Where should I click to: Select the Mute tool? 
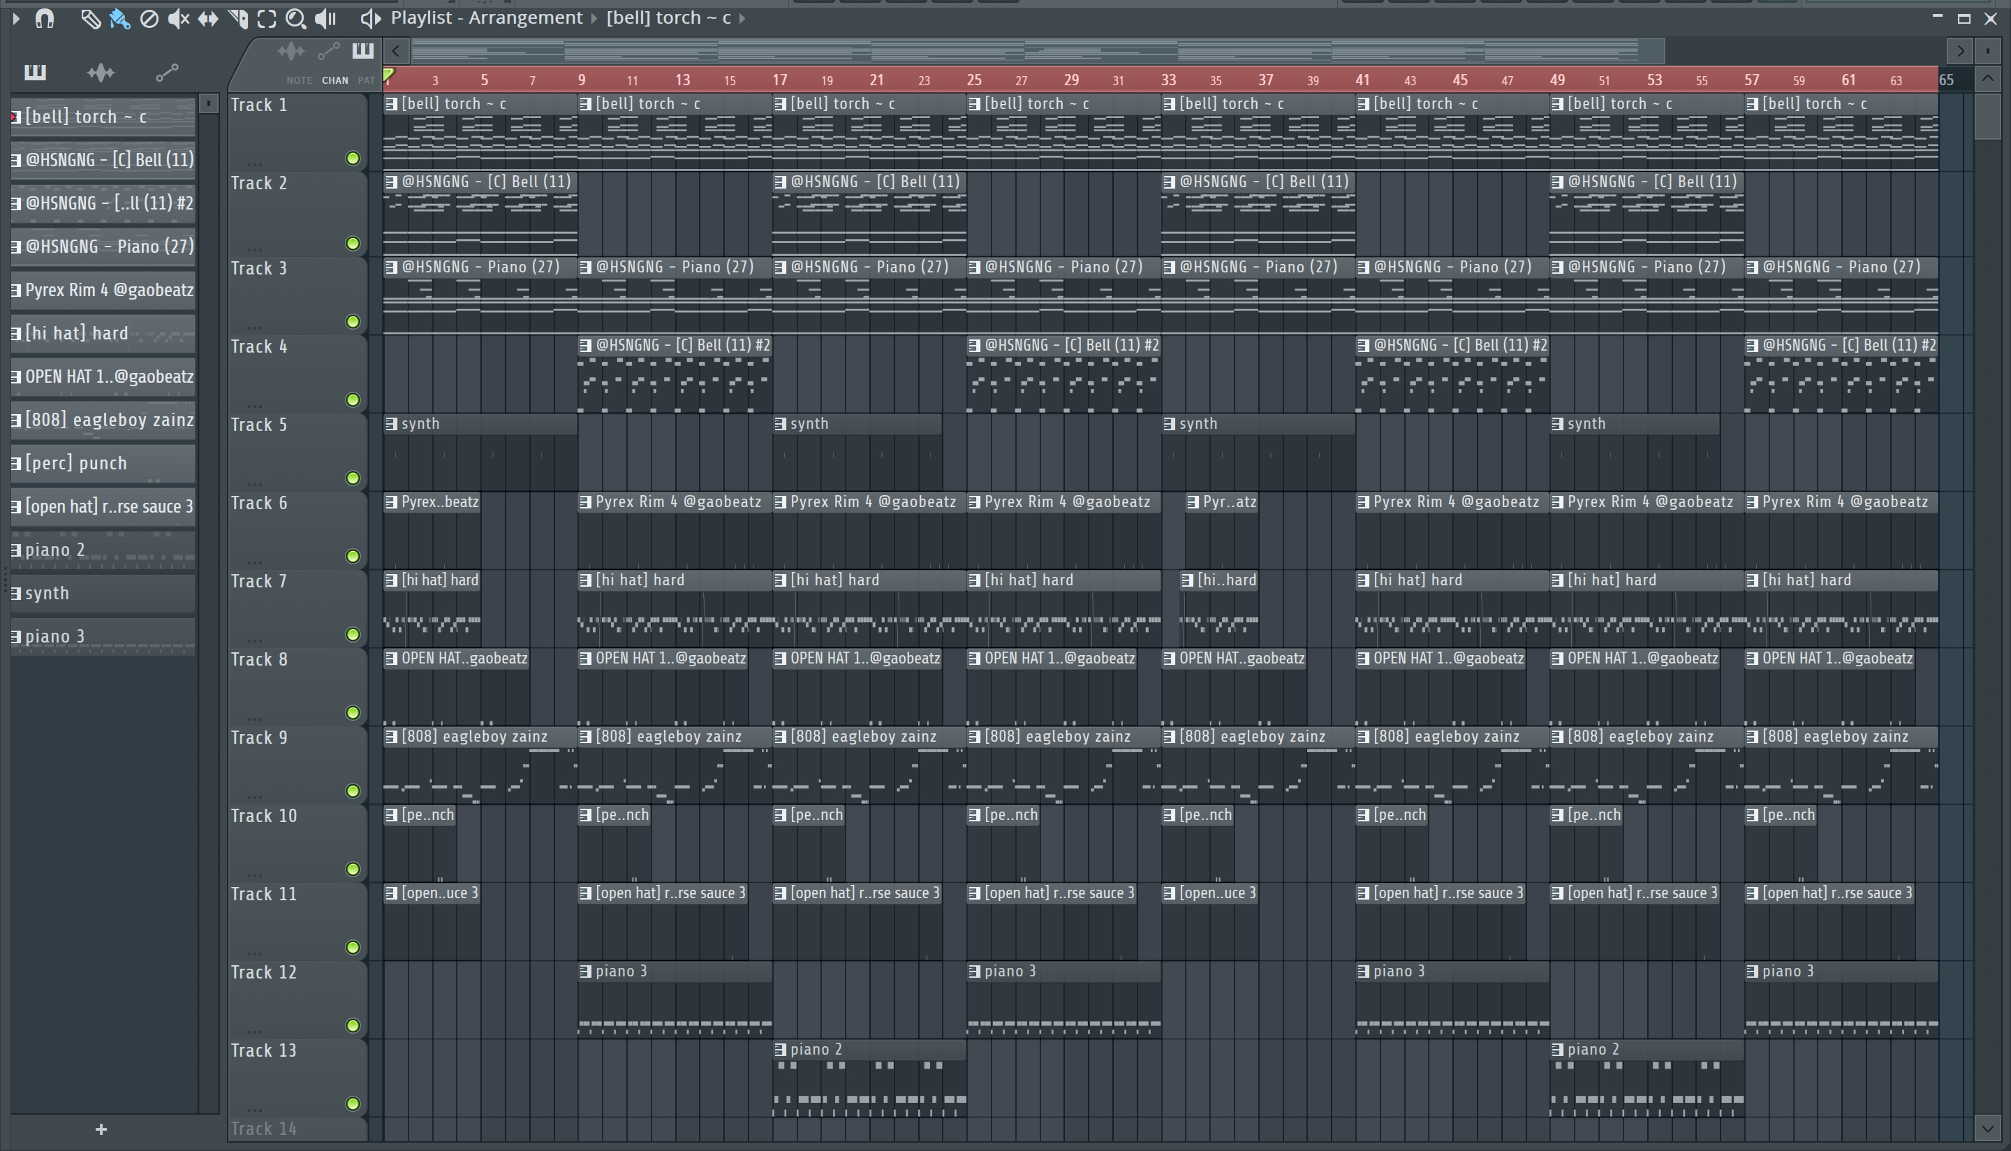coord(179,18)
